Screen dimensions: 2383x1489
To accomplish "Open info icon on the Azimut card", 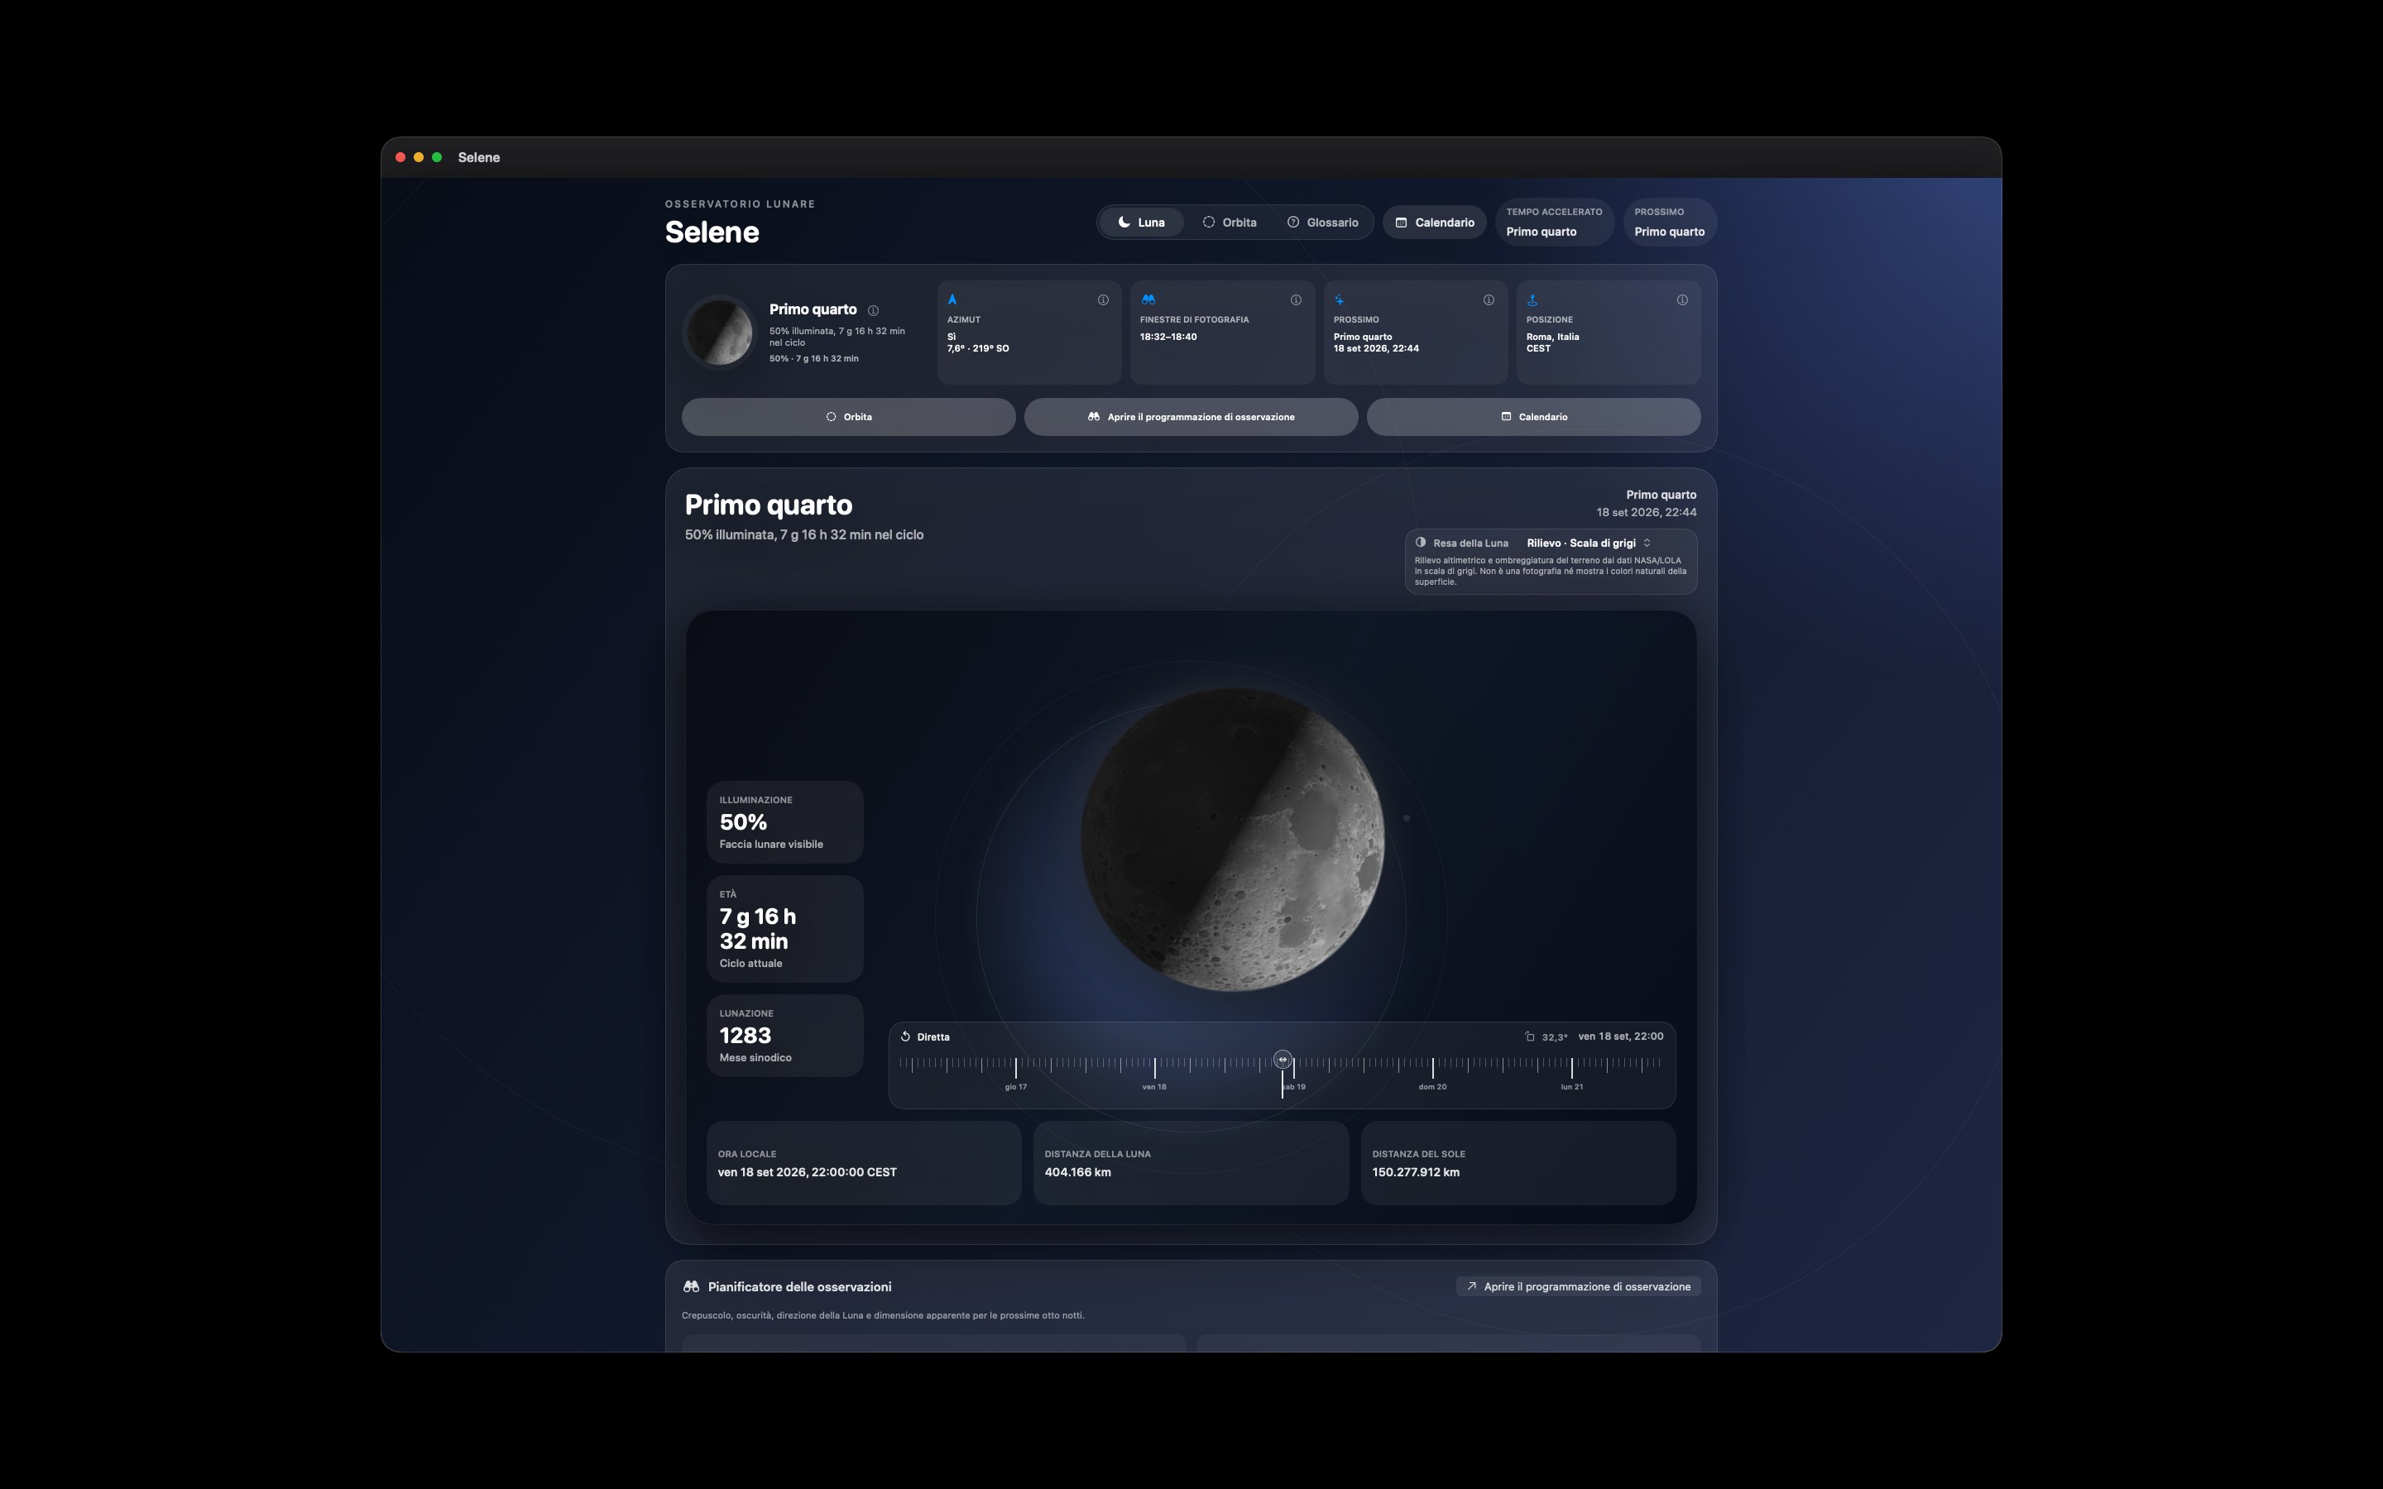I will tap(1103, 300).
